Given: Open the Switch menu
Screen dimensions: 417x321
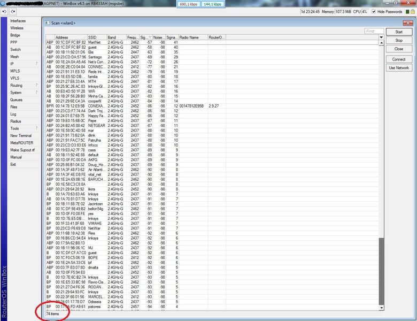Looking at the screenshot, I should 16,50.
